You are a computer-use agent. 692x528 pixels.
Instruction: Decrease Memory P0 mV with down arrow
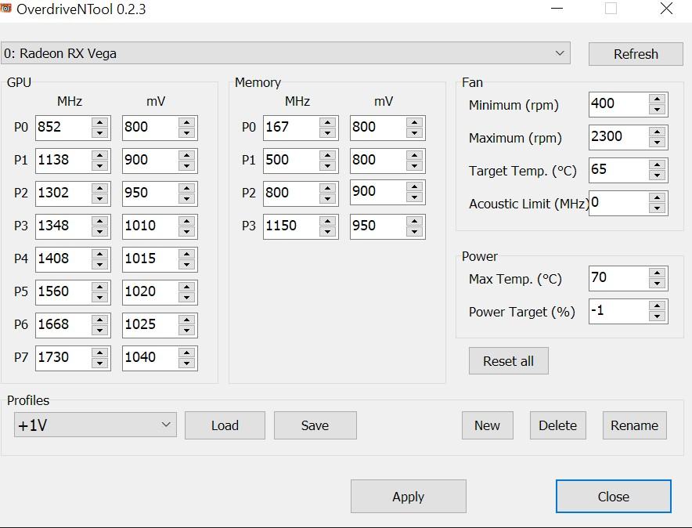[414, 133]
